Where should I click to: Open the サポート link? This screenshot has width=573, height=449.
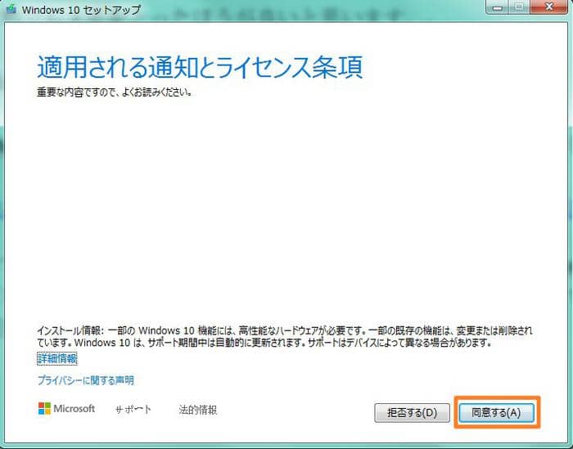coord(133,410)
